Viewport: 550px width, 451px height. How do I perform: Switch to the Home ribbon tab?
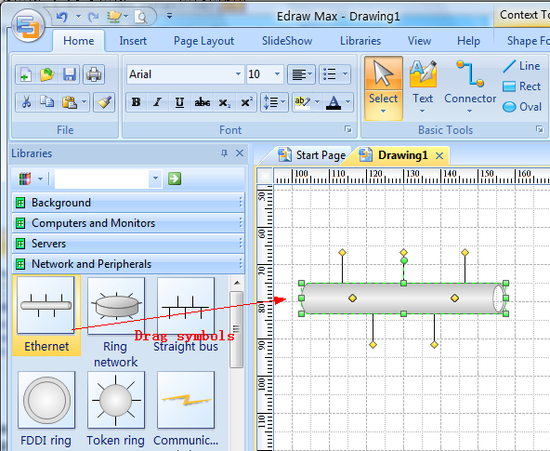(x=79, y=41)
